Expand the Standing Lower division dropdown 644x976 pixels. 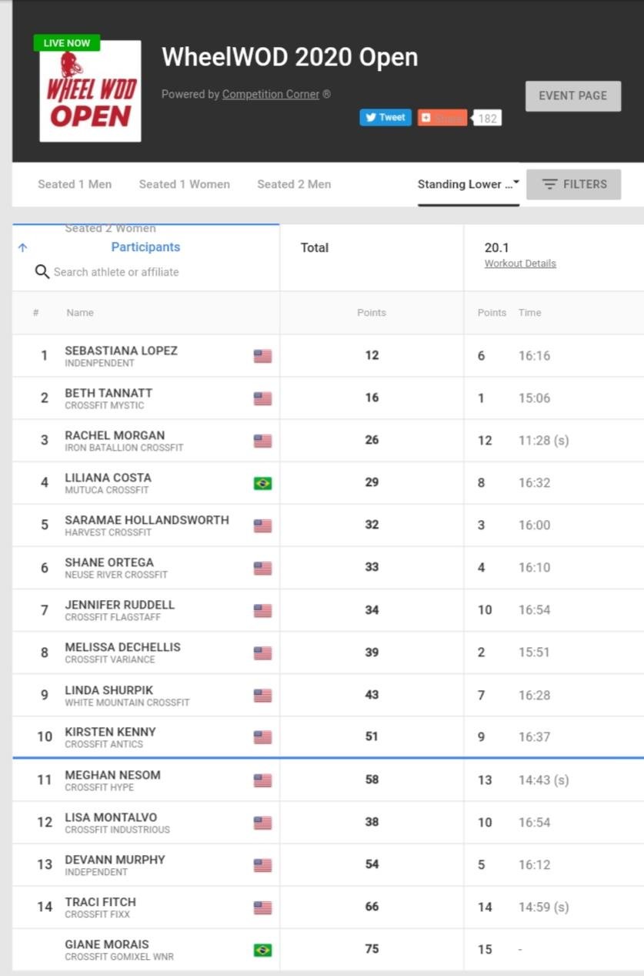tap(469, 184)
